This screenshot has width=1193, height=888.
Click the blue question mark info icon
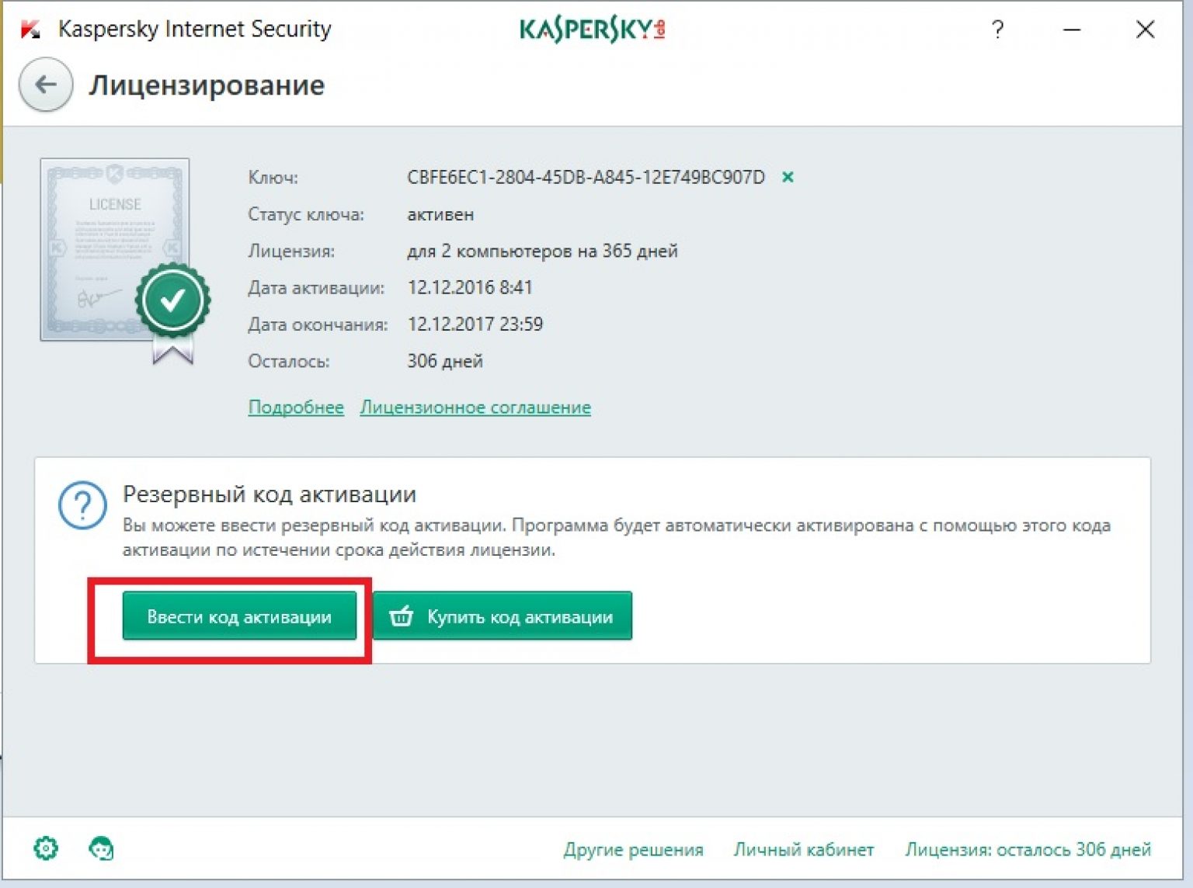pyautogui.click(x=82, y=505)
